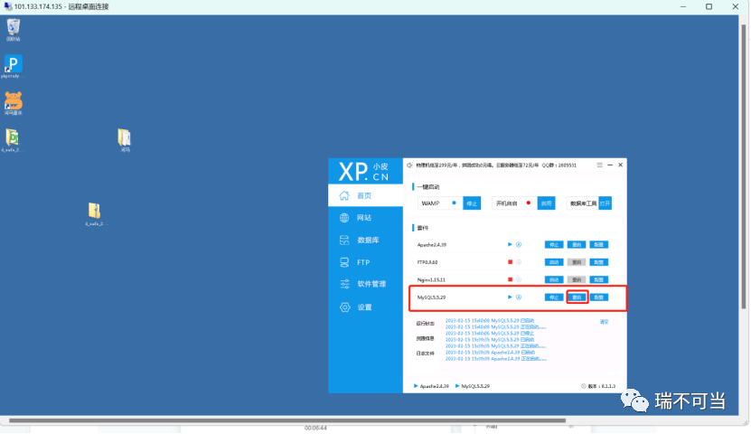Open the phpstudy hamburger menu icon
Viewport: 751px width, 434px height.
(x=600, y=165)
